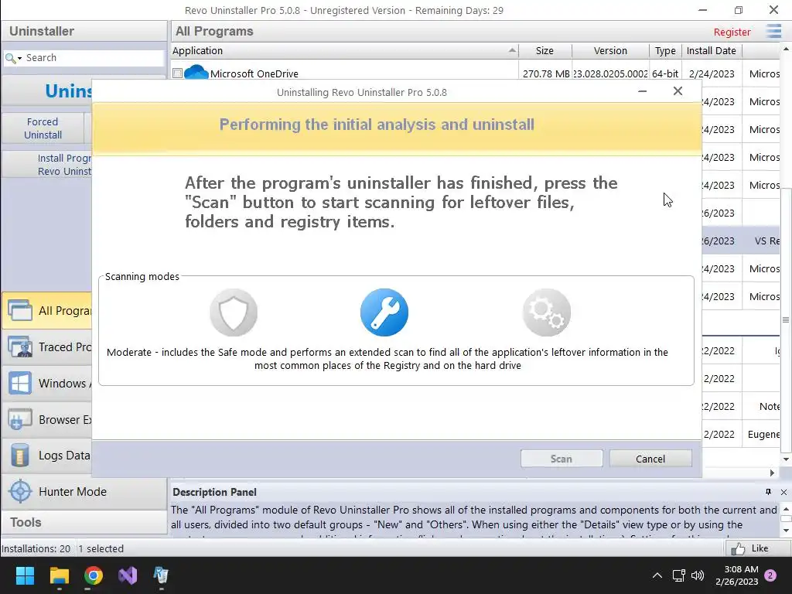Select the Moderate scanning mode wrench icon

pyautogui.click(x=384, y=312)
